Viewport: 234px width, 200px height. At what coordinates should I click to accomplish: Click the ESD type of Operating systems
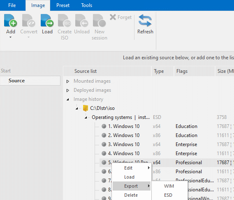[x=157, y=117]
